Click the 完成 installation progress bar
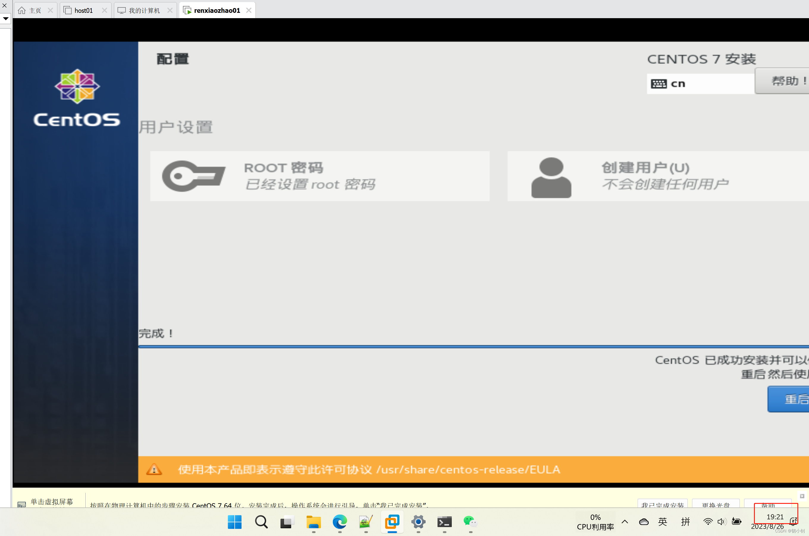The image size is (809, 536). [473, 347]
